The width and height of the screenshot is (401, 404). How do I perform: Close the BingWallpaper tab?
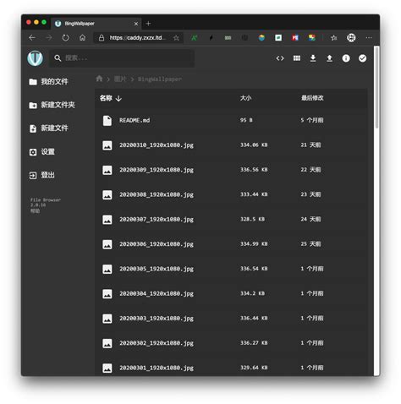click(136, 24)
